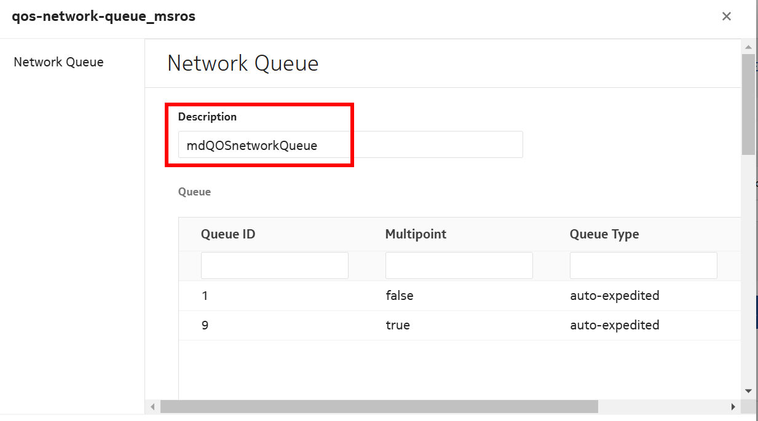Click the horizontal scrollbar thumb
The height and width of the screenshot is (421, 758).
tap(379, 406)
